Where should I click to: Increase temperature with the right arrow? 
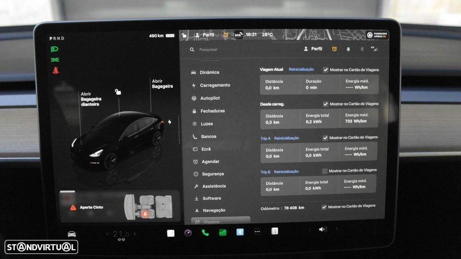click(135, 234)
